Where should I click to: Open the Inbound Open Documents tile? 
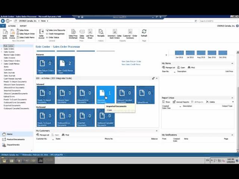pyautogui.click(x=66, y=95)
